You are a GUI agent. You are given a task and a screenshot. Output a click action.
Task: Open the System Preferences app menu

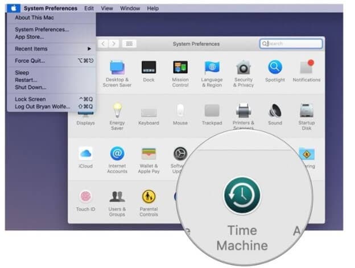click(51, 9)
